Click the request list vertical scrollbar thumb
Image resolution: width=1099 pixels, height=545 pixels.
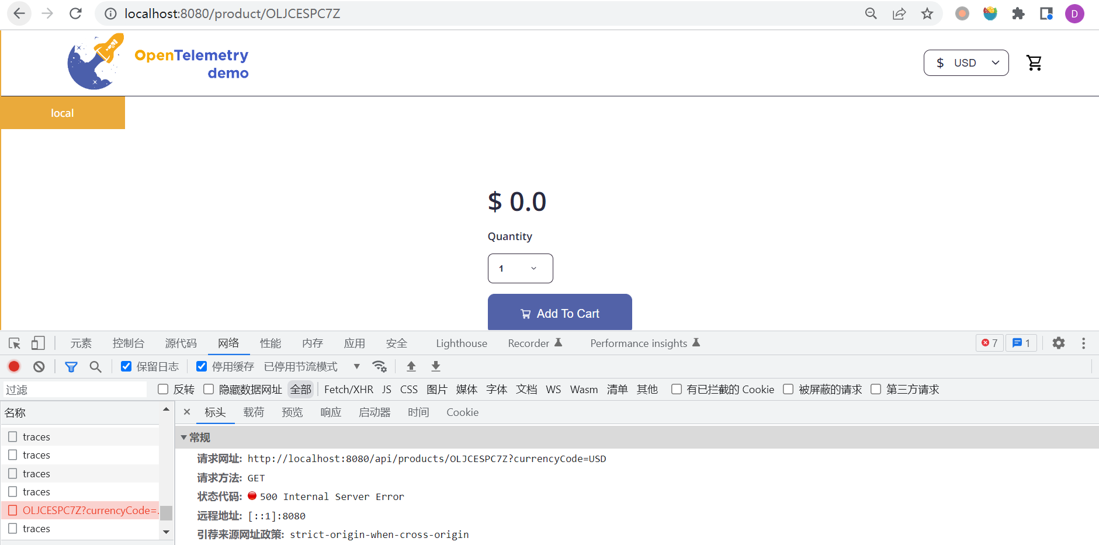[x=167, y=512]
